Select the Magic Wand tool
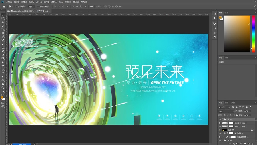Screen dimensions: 257x145 [3, 26]
